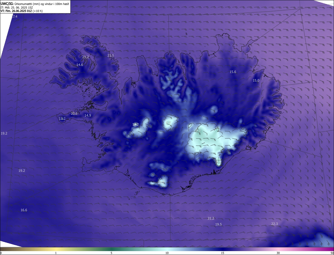Click the colour scale tick label 30
This screenshot has height=255, width=334.
(278, 253)
